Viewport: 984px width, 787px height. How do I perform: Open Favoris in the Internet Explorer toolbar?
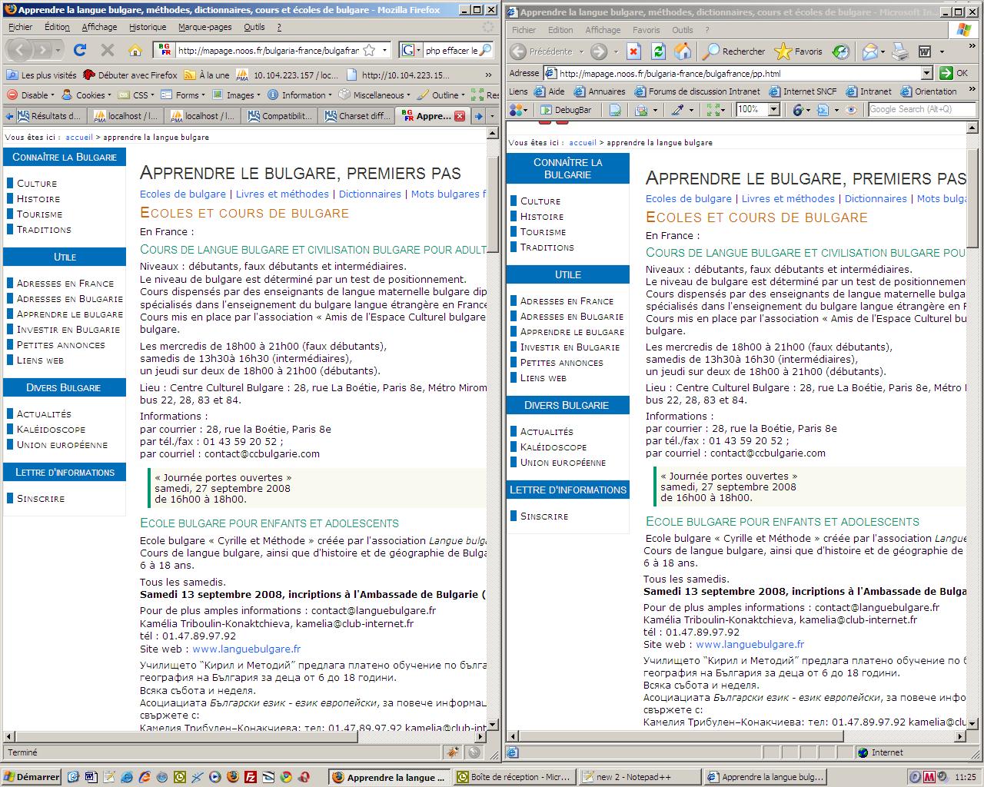pyautogui.click(x=799, y=51)
